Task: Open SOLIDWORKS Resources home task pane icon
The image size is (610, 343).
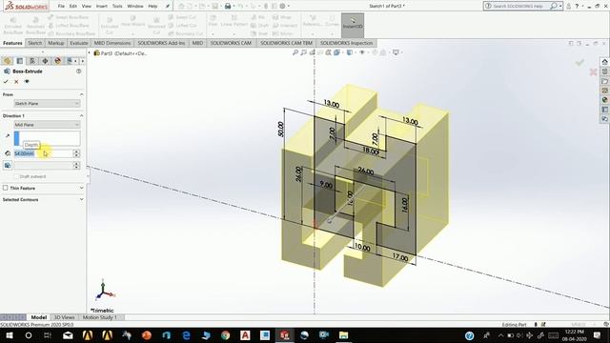Action: pyautogui.click(x=604, y=62)
